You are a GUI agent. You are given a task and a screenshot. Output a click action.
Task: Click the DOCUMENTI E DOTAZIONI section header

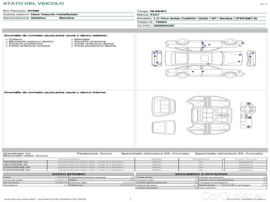click(x=201, y=174)
